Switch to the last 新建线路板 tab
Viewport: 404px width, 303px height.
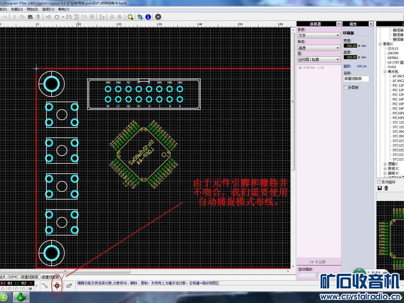pos(51,277)
